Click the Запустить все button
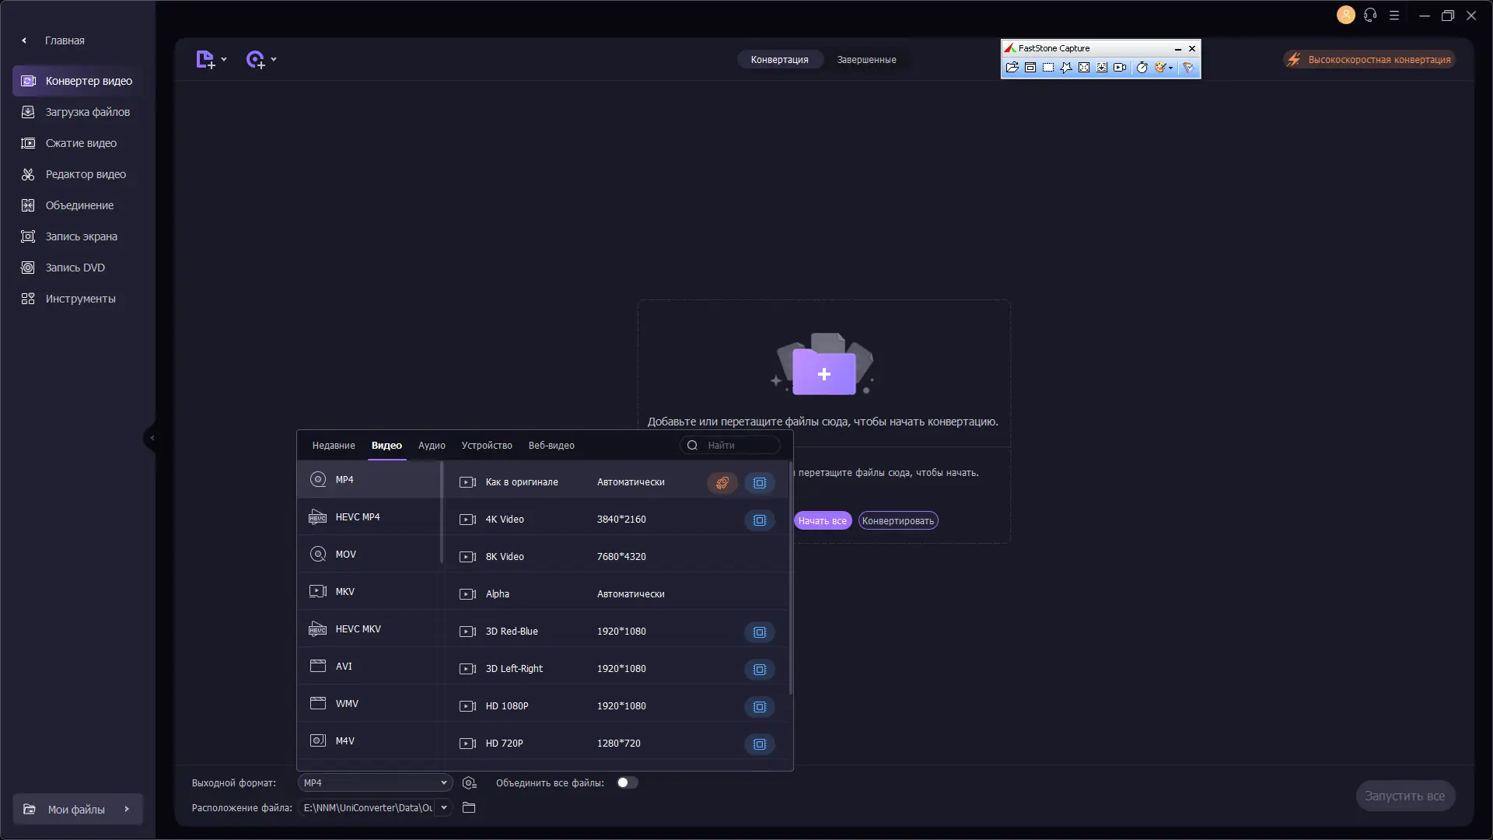1493x840 pixels. 1404,796
